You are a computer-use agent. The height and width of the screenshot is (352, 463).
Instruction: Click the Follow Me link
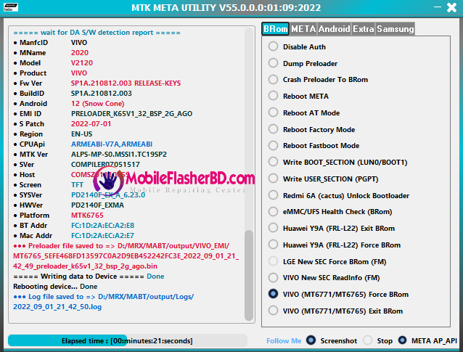[x=284, y=341]
